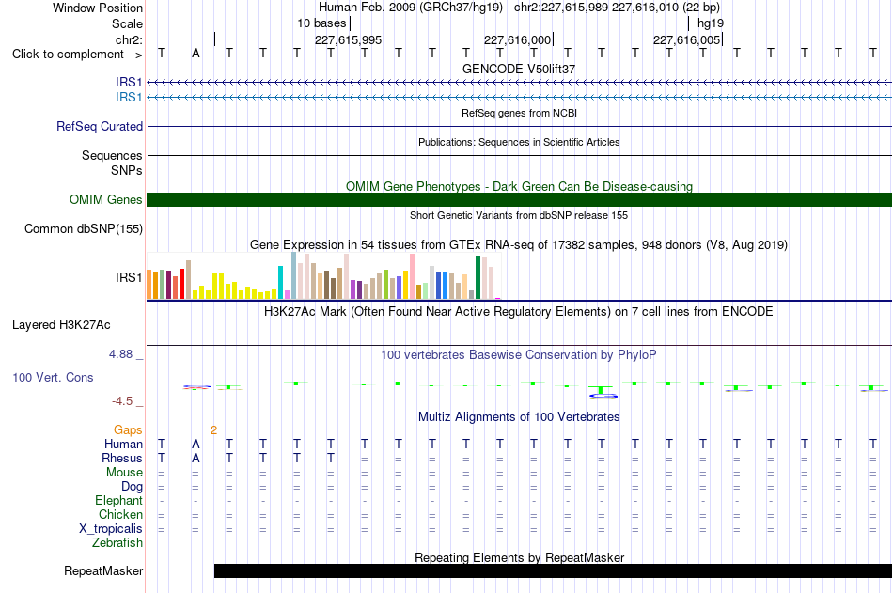The width and height of the screenshot is (893, 593).
Task: Click the Common dbSNP(155) label
Action: click(x=83, y=229)
